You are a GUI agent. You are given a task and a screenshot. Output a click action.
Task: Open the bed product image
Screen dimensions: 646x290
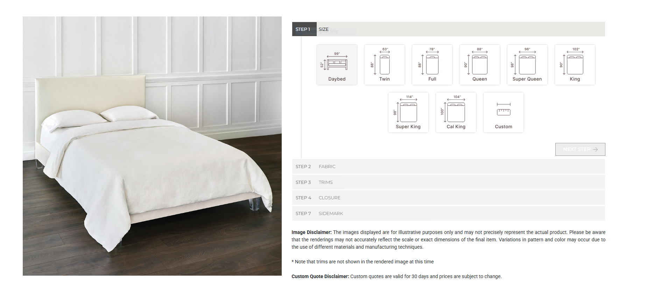152,146
